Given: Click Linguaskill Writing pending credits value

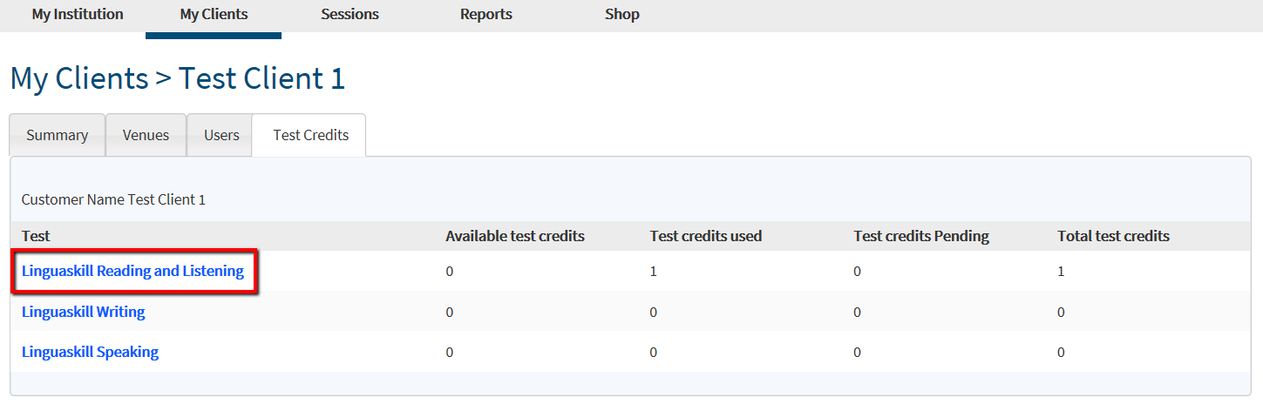Looking at the screenshot, I should 858,313.
